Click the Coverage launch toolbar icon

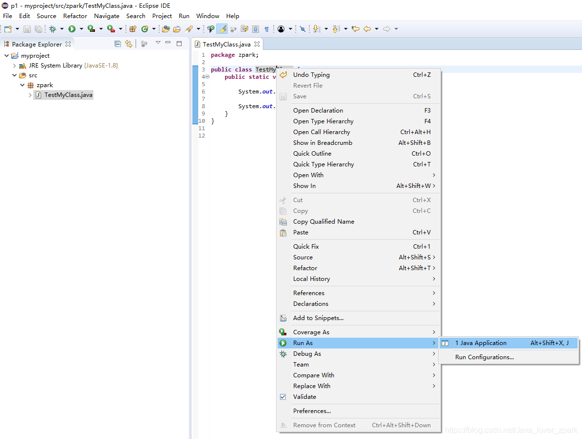(91, 29)
